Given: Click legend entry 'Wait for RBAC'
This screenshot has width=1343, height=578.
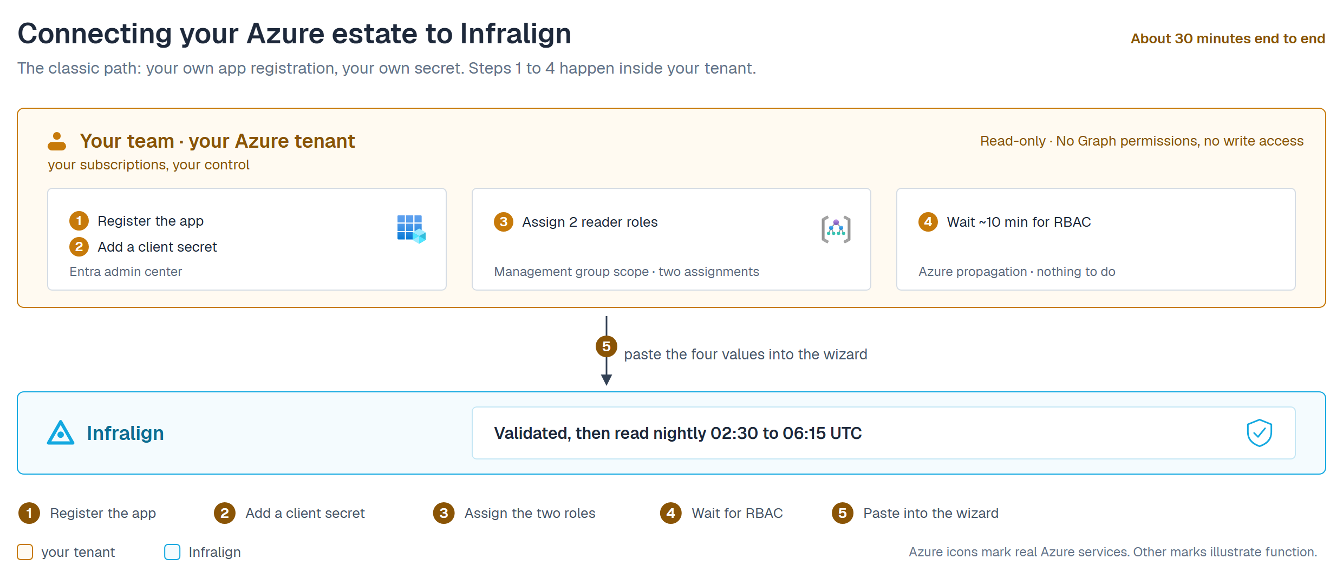Looking at the screenshot, I should 722,513.
